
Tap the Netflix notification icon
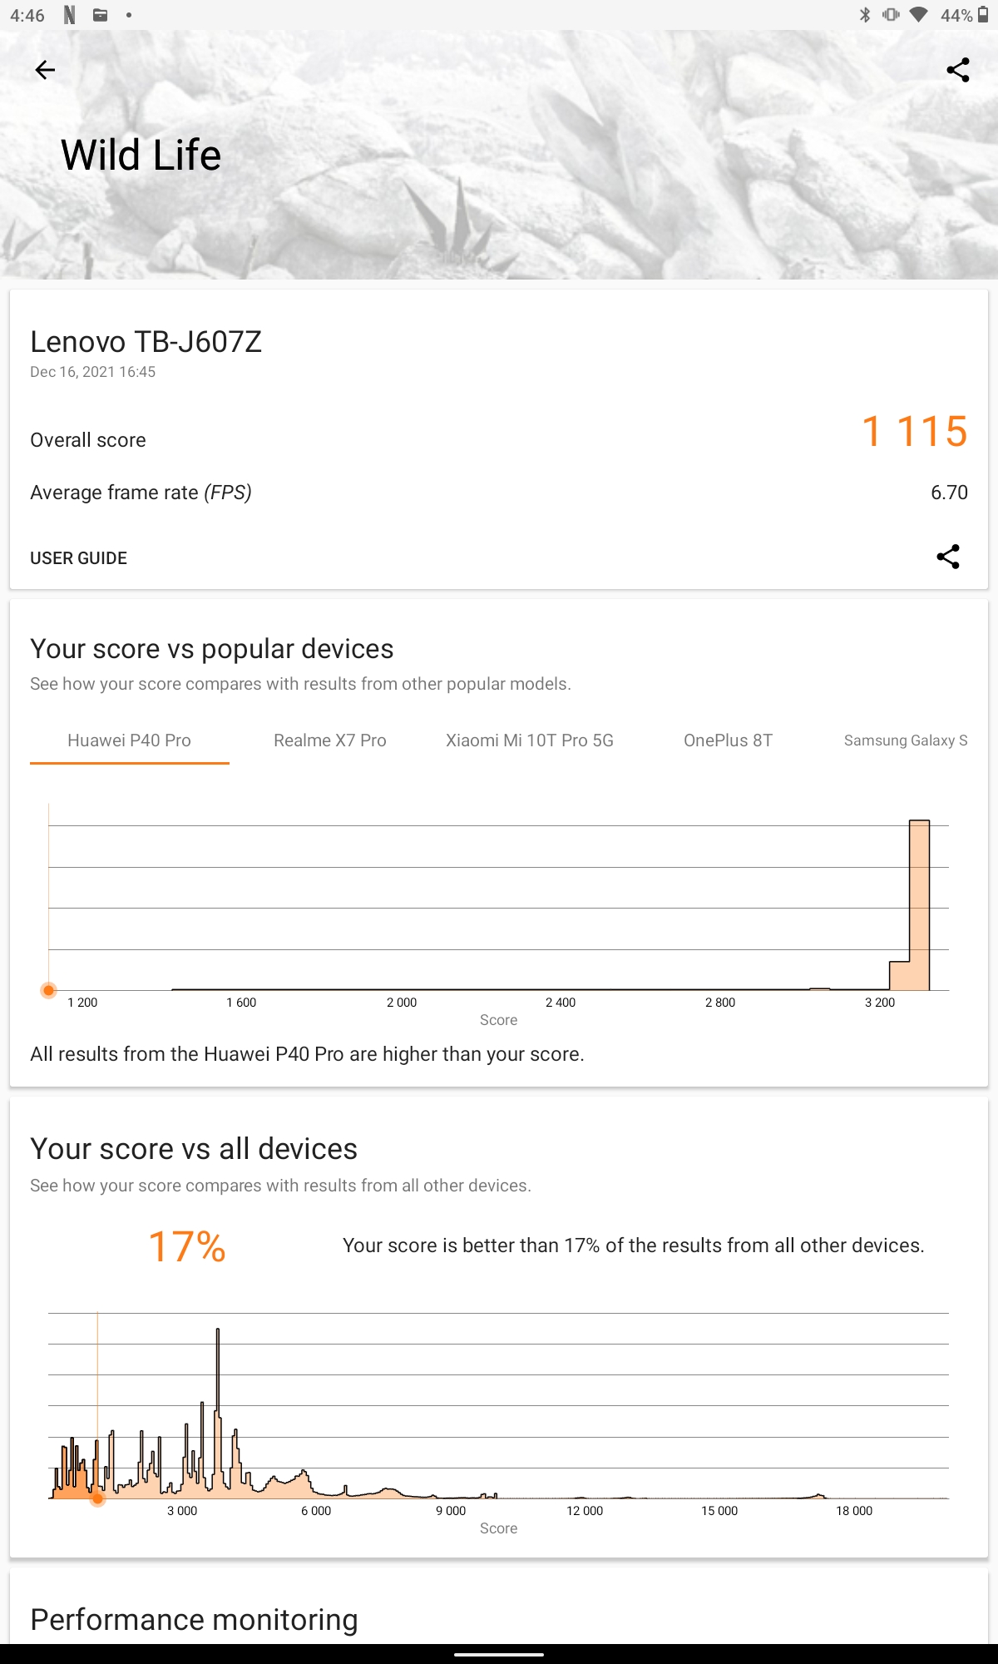coord(70,15)
